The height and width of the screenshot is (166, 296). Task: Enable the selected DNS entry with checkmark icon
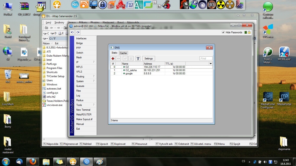[125, 58]
